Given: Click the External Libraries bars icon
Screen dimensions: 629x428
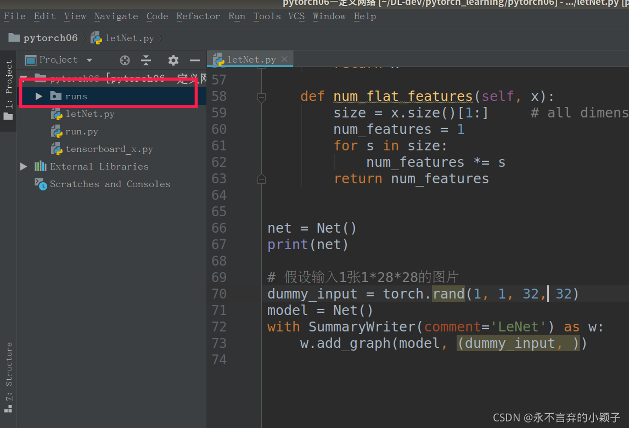Looking at the screenshot, I should [40, 166].
